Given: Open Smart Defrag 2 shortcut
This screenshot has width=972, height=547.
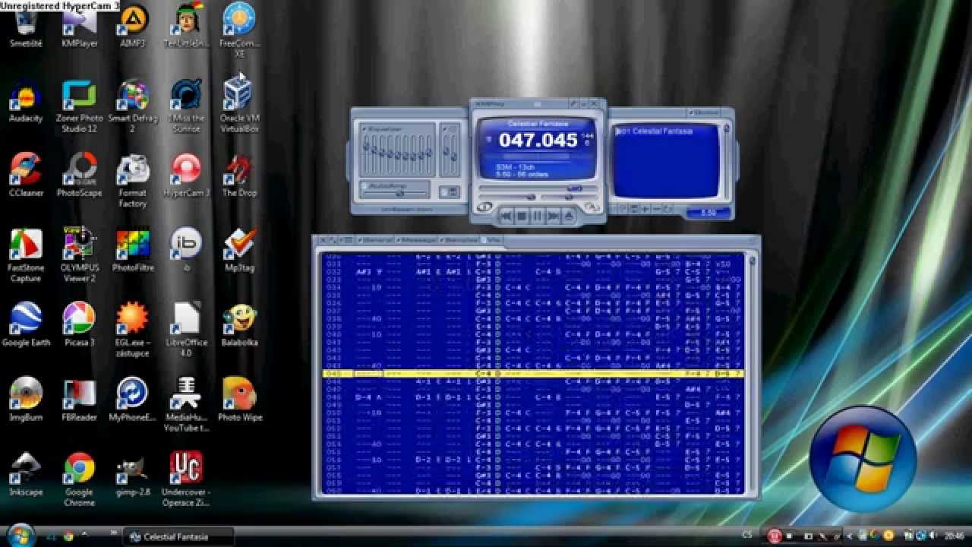Looking at the screenshot, I should (132, 106).
